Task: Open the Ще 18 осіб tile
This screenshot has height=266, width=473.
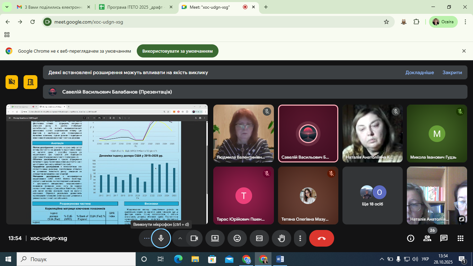Action: [373, 196]
